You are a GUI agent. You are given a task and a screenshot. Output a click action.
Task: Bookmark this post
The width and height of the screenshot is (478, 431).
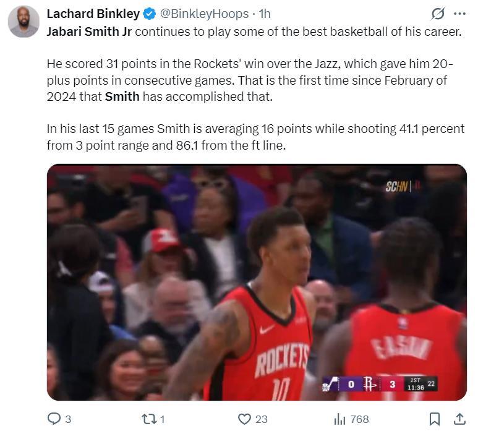pyautogui.click(x=435, y=419)
